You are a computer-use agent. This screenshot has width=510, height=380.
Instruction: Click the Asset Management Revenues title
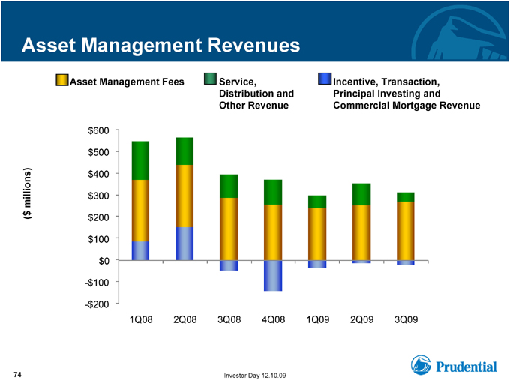click(160, 45)
